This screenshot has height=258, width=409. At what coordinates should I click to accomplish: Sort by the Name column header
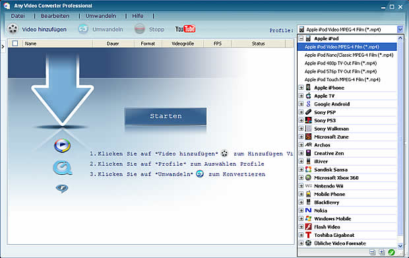click(57, 44)
